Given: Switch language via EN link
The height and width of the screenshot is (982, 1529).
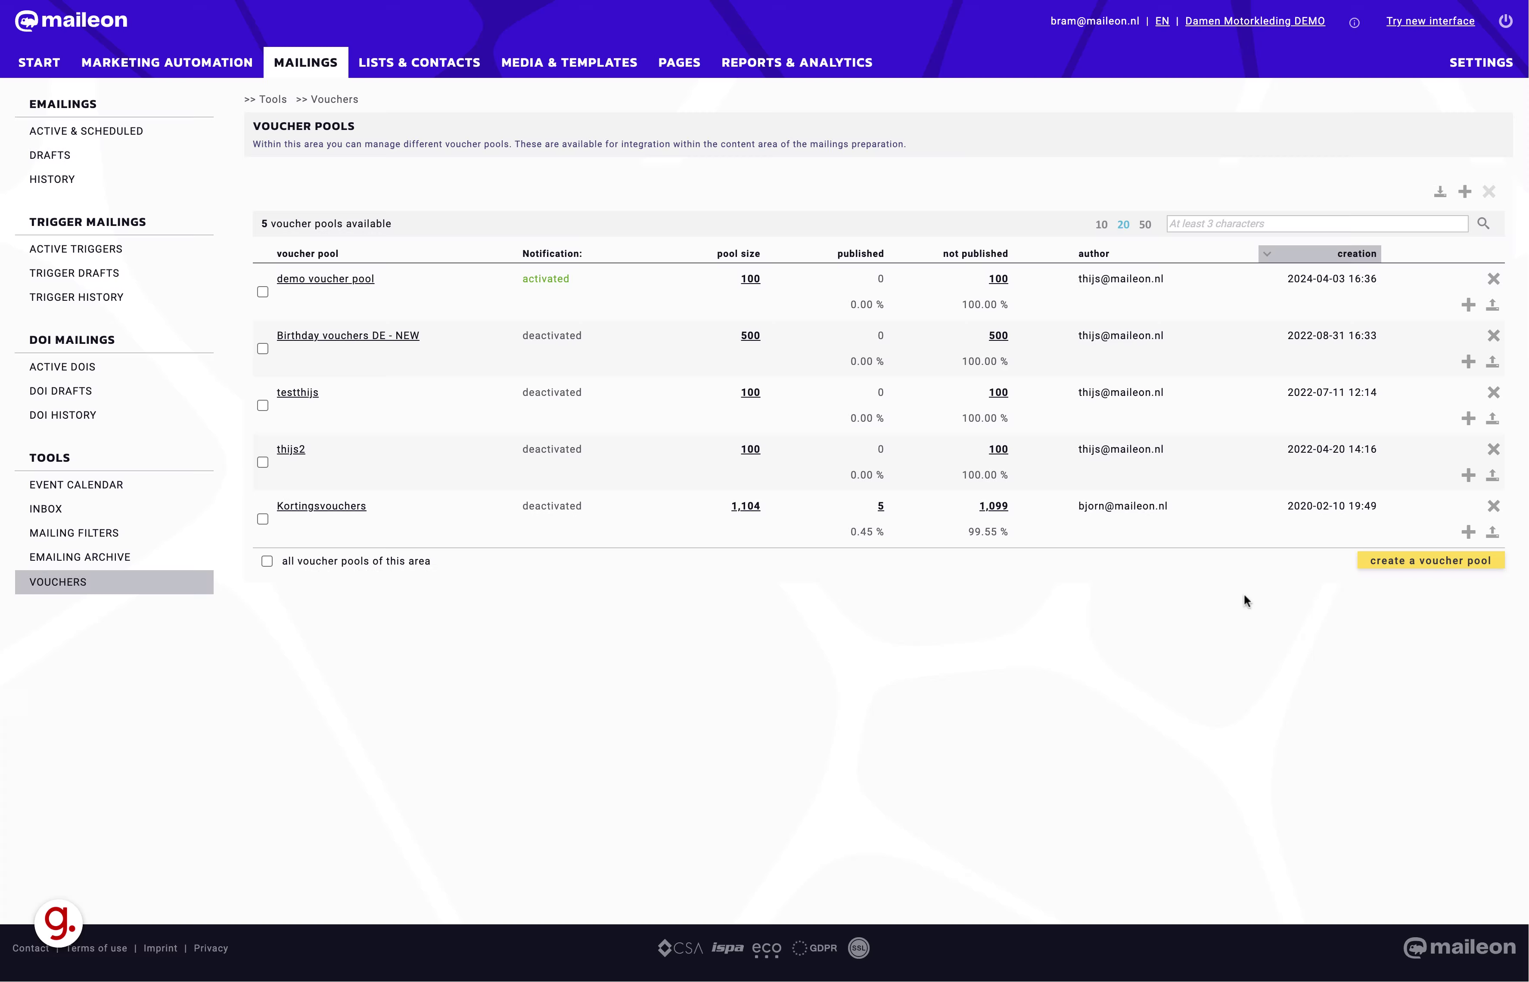Looking at the screenshot, I should coord(1162,21).
